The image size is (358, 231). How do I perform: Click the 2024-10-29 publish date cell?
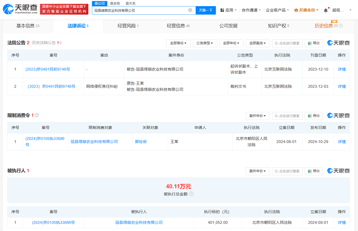pos(318,142)
